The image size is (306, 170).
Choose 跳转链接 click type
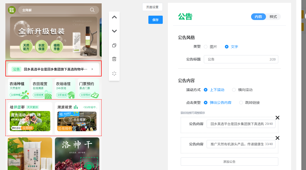tap(241, 103)
